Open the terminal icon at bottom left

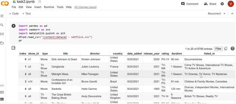coord(2,99)
